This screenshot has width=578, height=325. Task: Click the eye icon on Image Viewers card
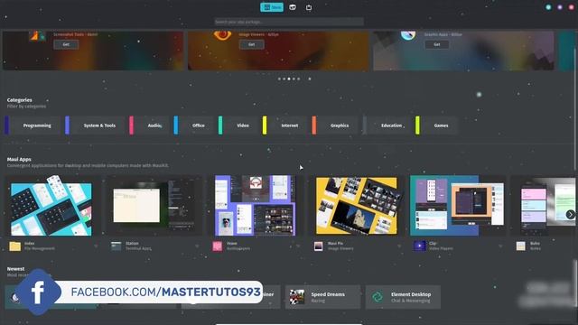222,35
